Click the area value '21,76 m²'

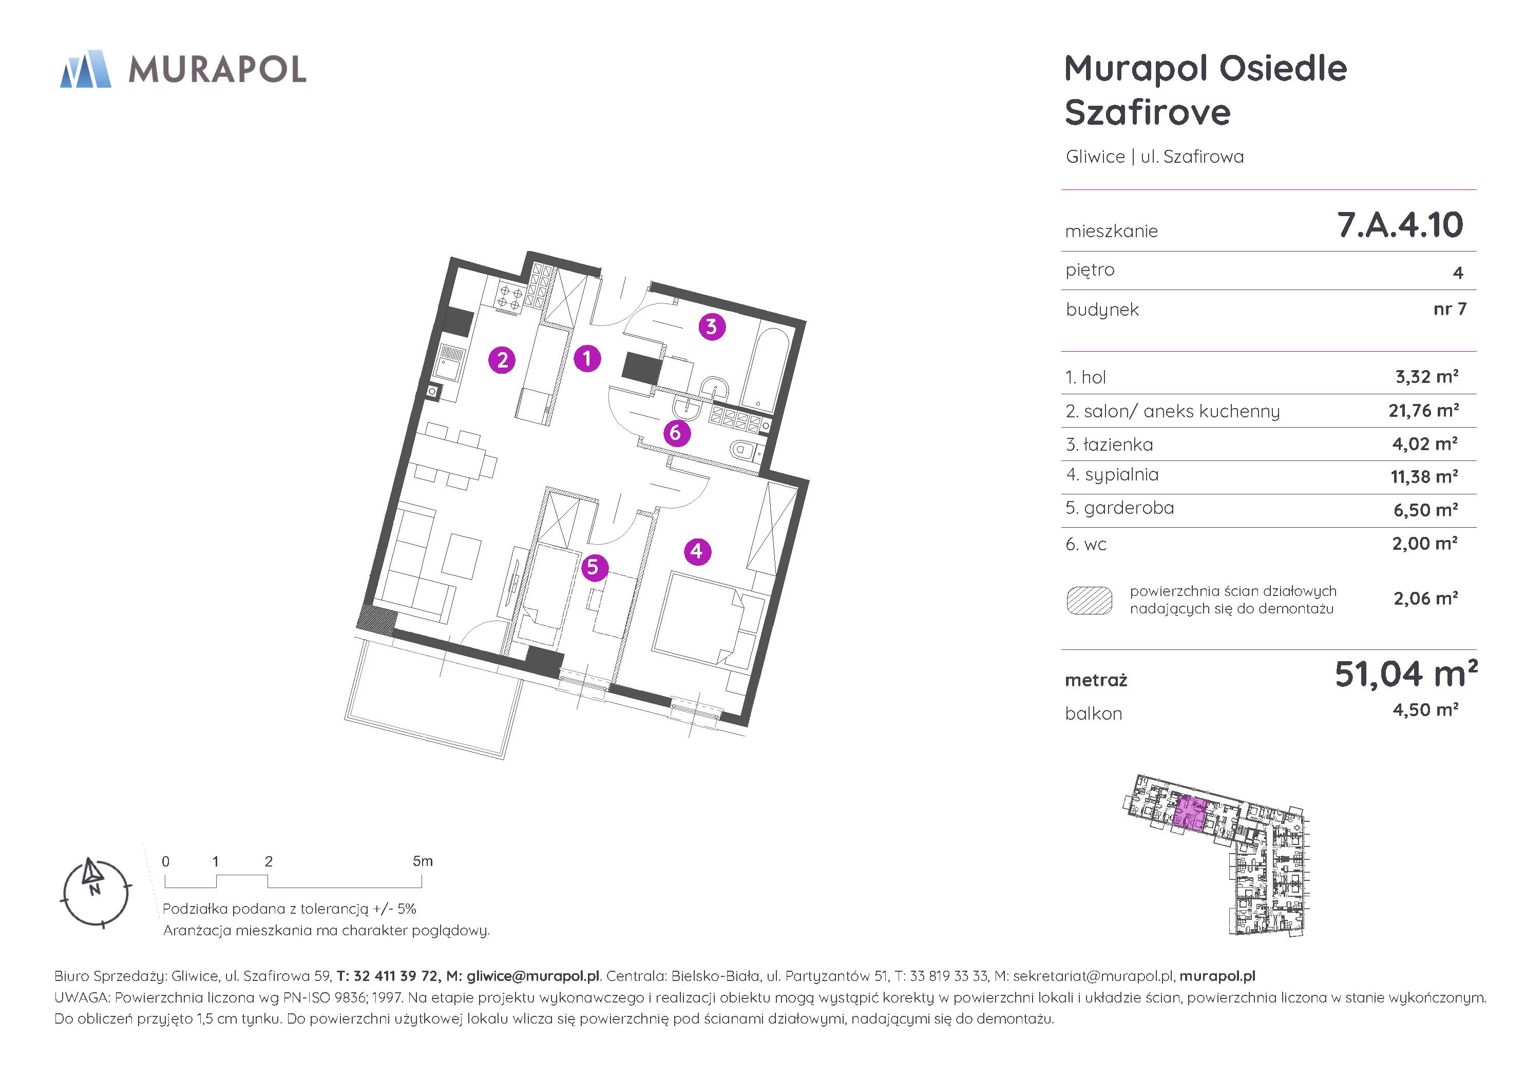[x=1423, y=411]
